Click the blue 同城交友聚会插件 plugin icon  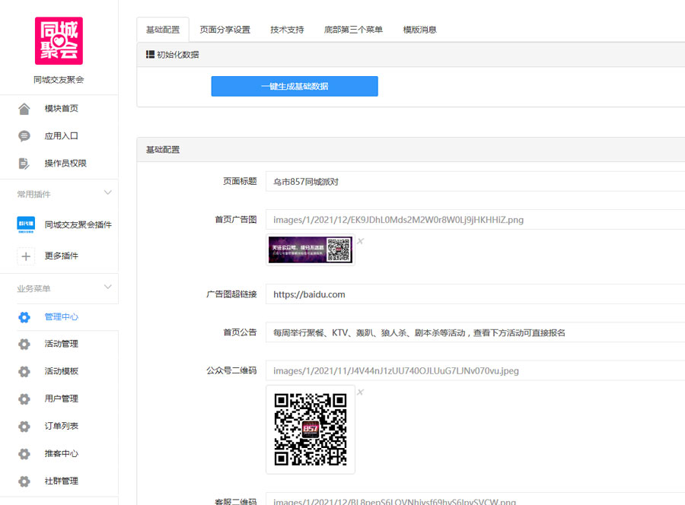point(26,225)
